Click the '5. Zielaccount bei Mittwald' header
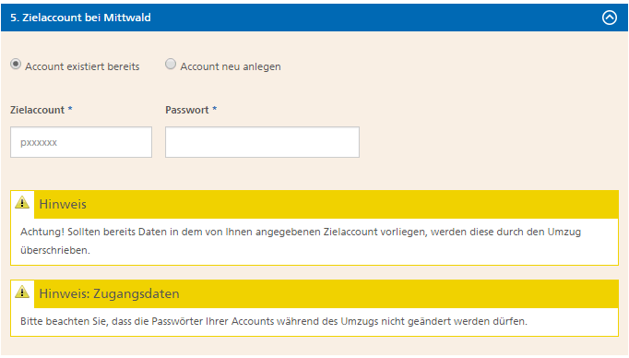This screenshot has height=358, width=629. 80,18
